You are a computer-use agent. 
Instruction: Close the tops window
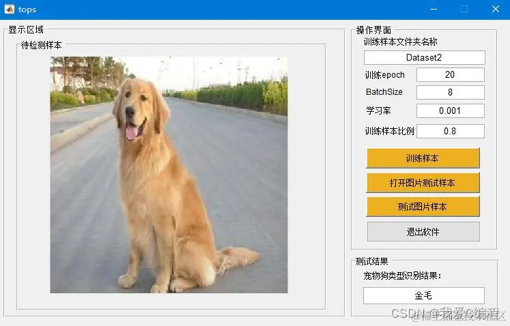(496, 9)
